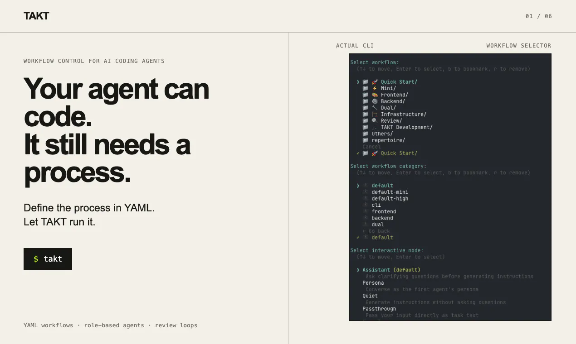The height and width of the screenshot is (344, 576).
Task: Click the folder icon on TAKT Development/ row
Action: pyautogui.click(x=366, y=127)
